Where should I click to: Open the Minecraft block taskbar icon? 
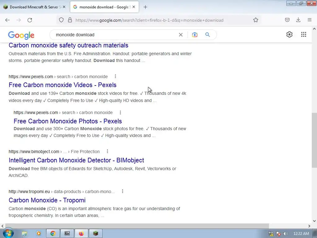click(95, 233)
